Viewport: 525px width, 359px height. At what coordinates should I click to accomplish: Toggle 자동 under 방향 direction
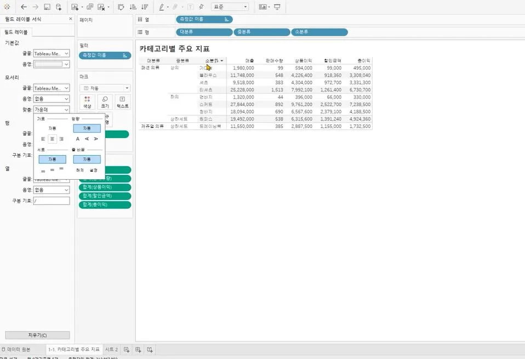87,128
